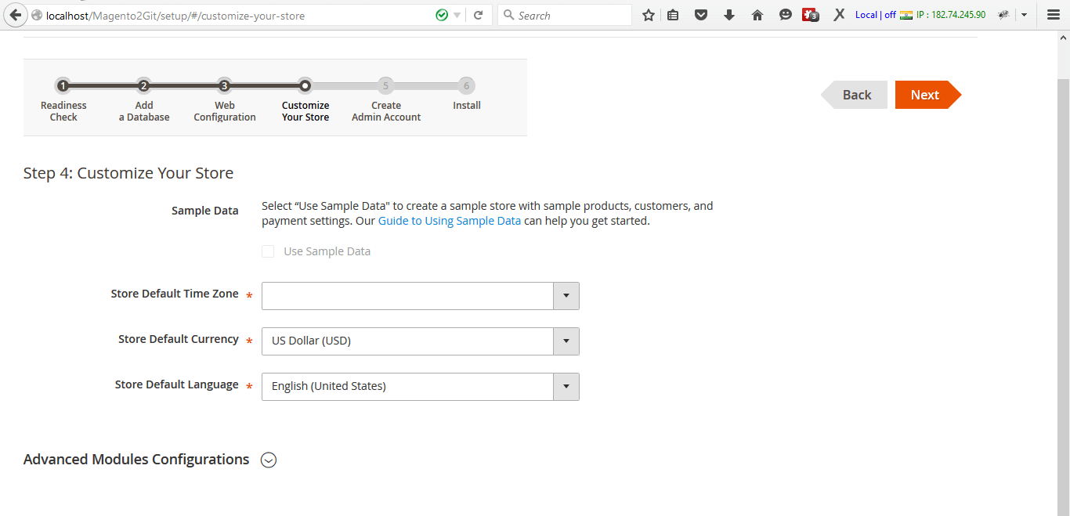Go to the Web Configuration step

[224, 86]
